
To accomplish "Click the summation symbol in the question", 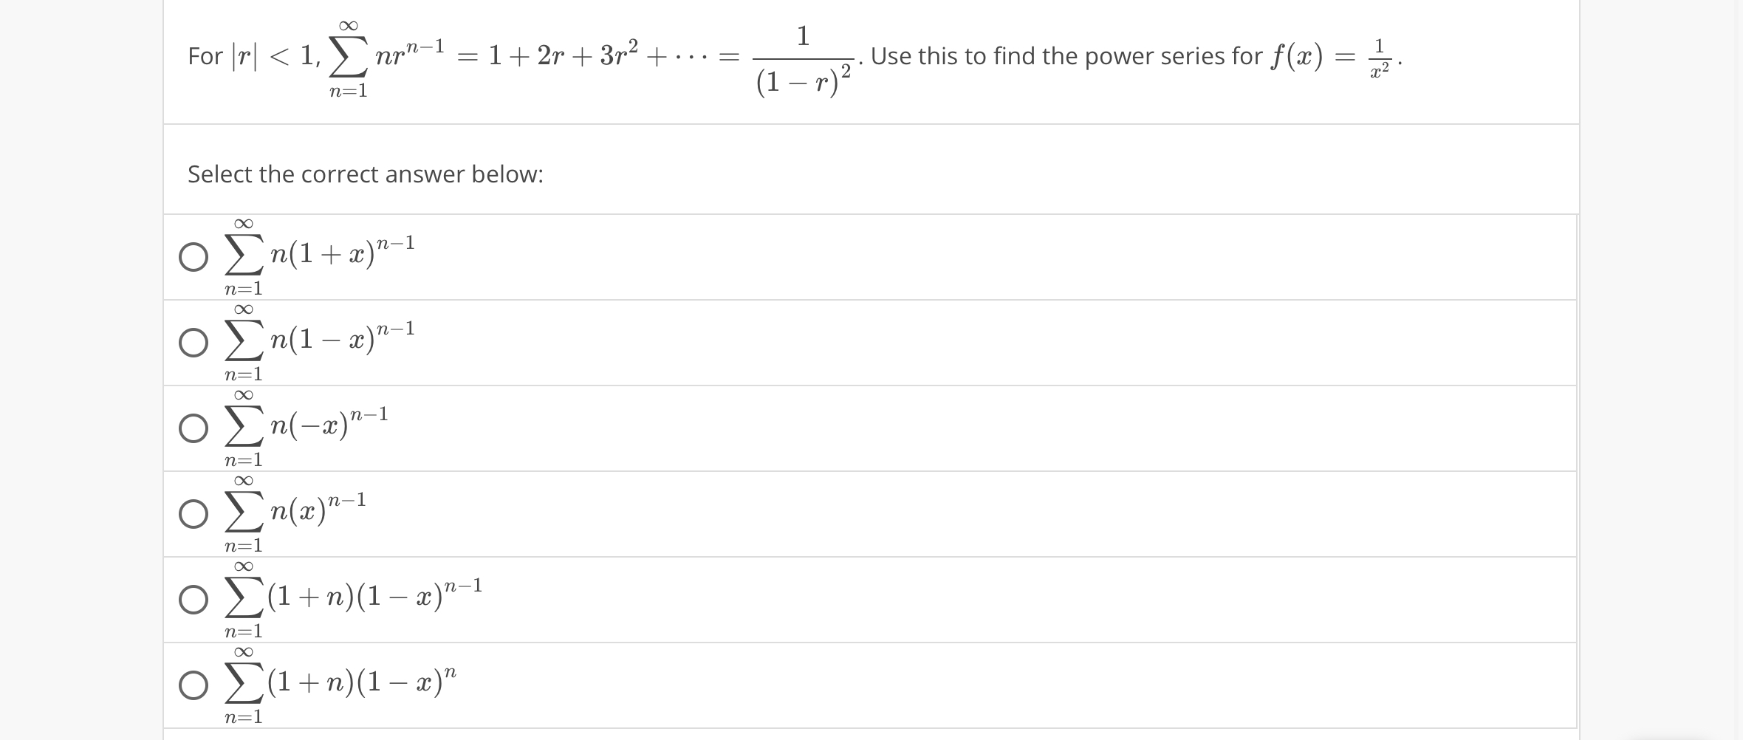I will pos(347,55).
